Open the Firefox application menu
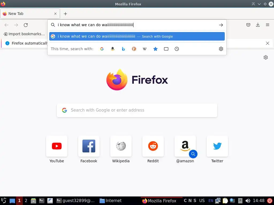Image resolution: width=274 pixels, height=205 pixels. (x=268, y=25)
